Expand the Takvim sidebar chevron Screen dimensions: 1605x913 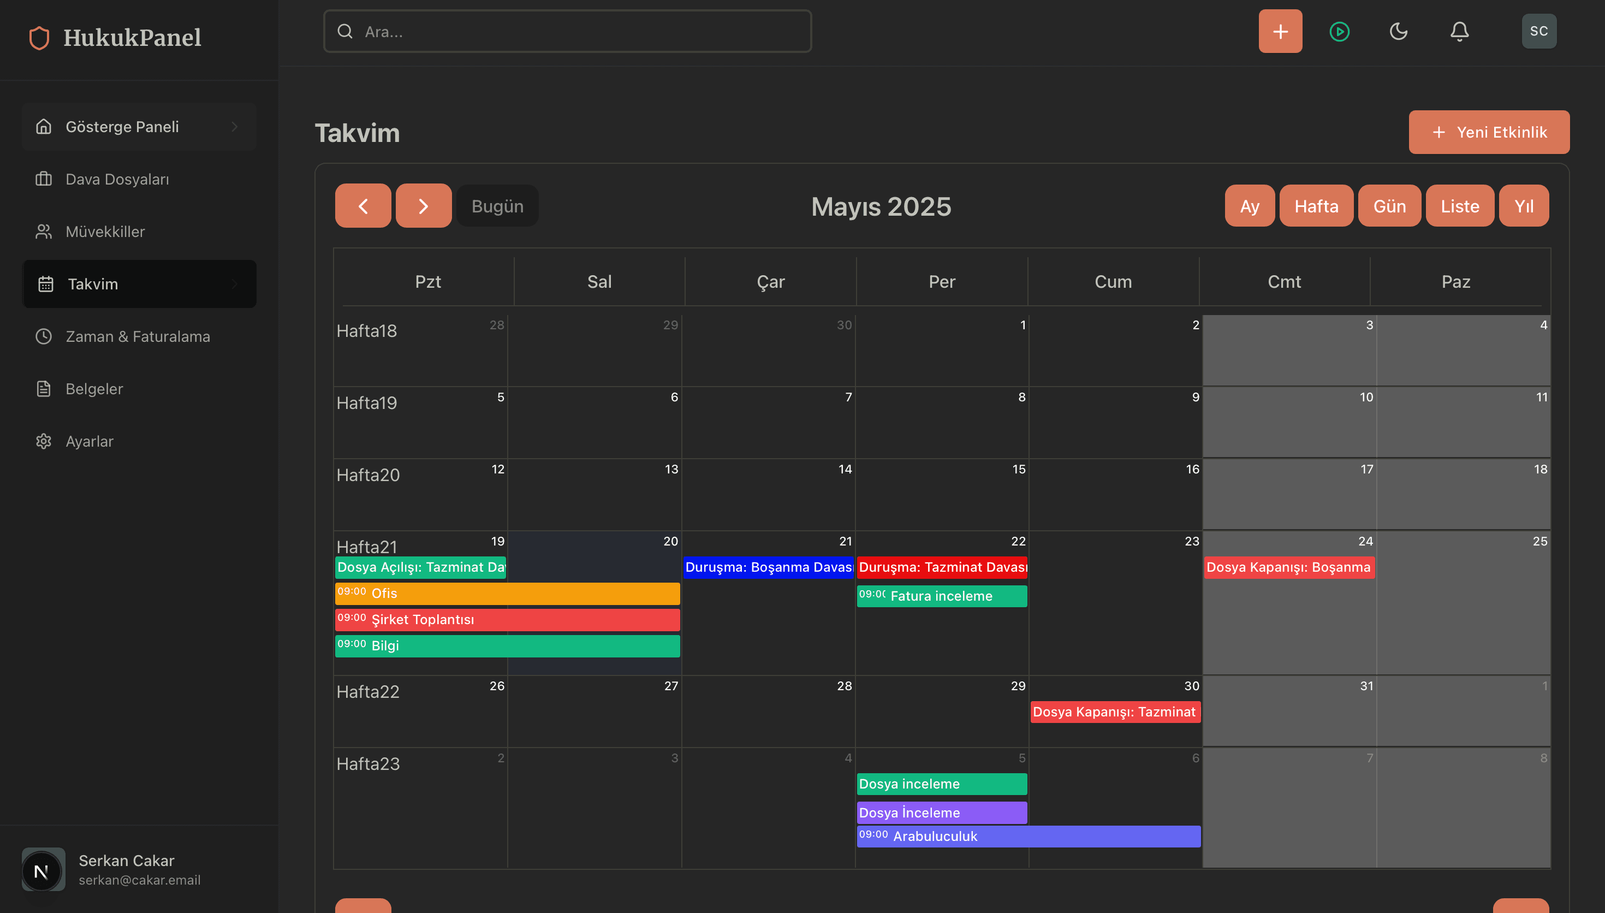coord(234,284)
